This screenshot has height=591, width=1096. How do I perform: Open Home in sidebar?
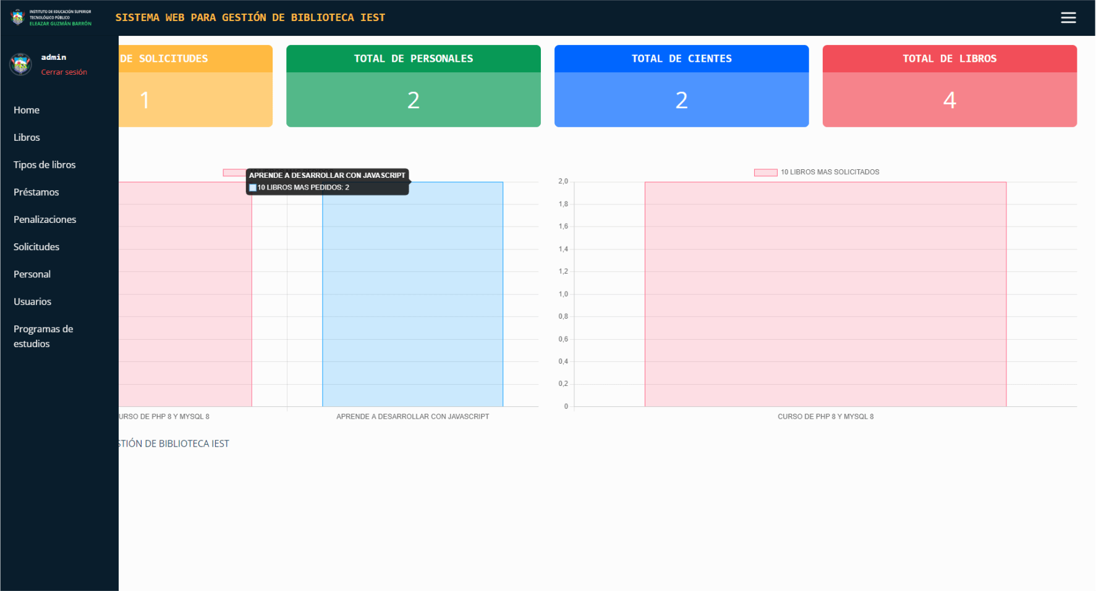pyautogui.click(x=27, y=110)
